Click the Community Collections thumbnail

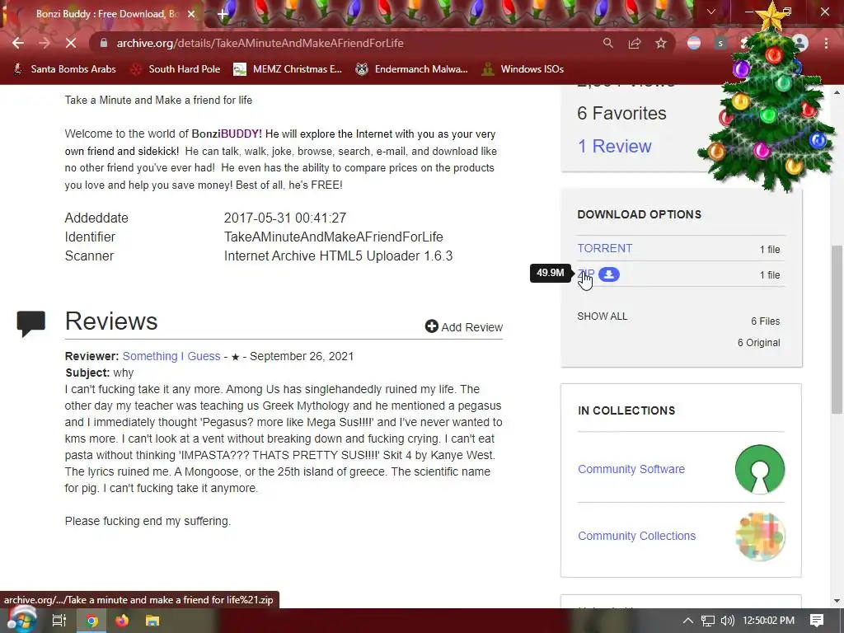pos(759,537)
